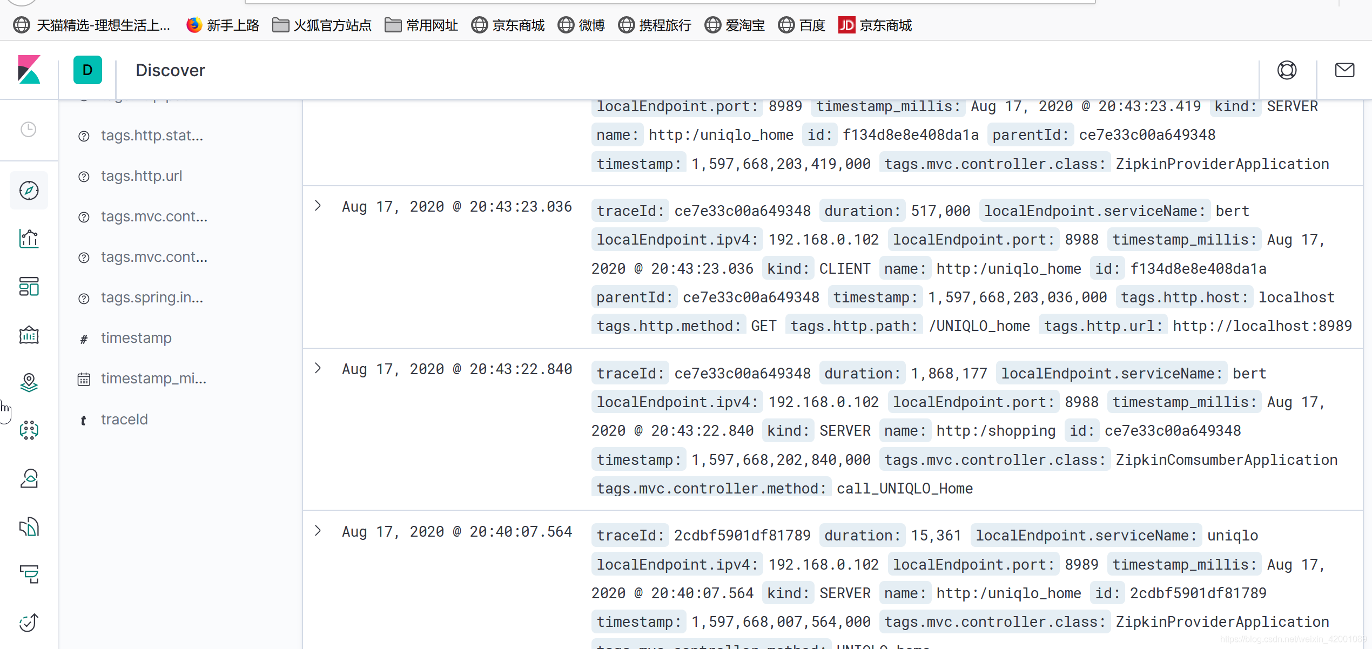Click the tags.http.path value /UNIQLO_home

979,326
